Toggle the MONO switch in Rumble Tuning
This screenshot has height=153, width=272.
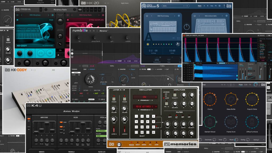pos(76,73)
